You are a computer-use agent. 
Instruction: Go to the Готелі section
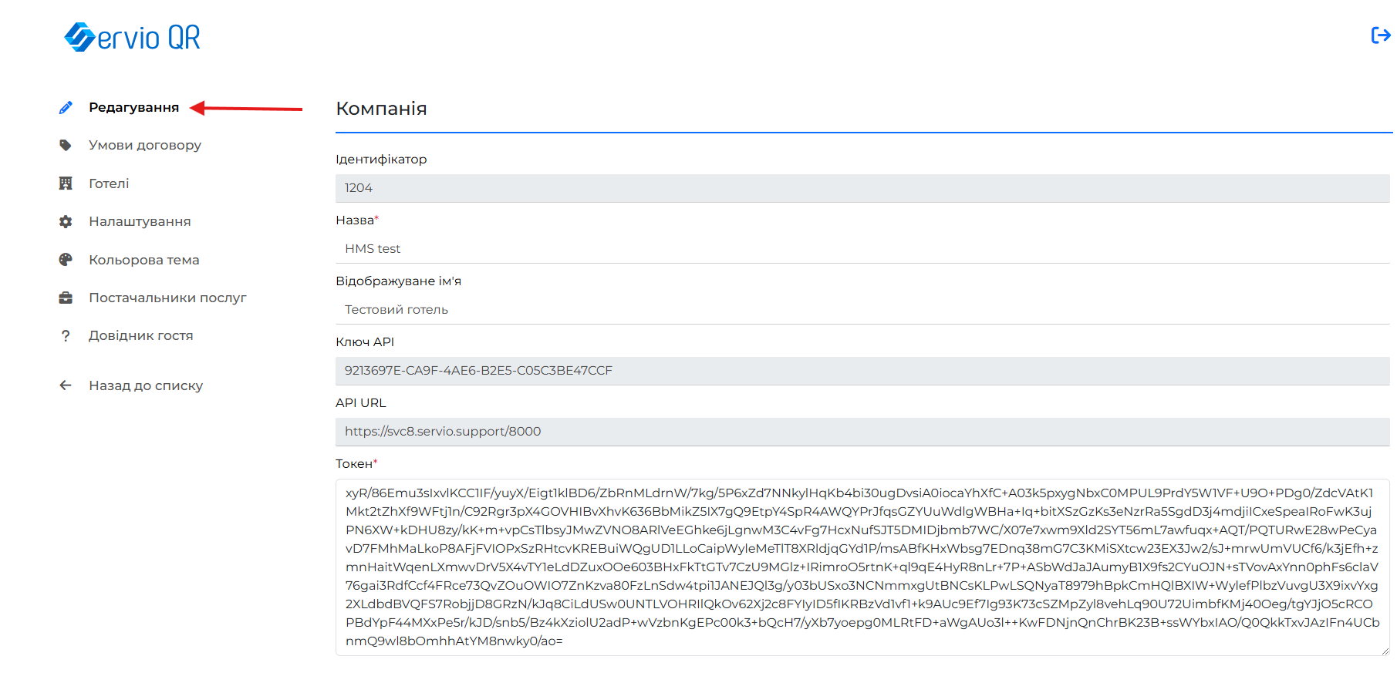click(x=109, y=183)
